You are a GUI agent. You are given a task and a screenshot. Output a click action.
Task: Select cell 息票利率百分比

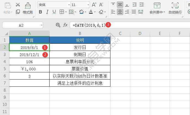[80, 62]
